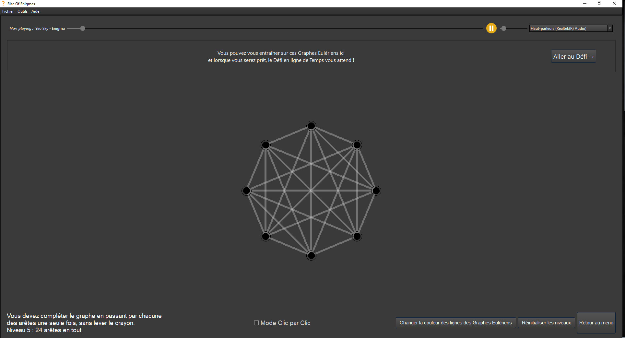Open the Fichier menu
Image resolution: width=625 pixels, height=338 pixels.
[x=8, y=11]
